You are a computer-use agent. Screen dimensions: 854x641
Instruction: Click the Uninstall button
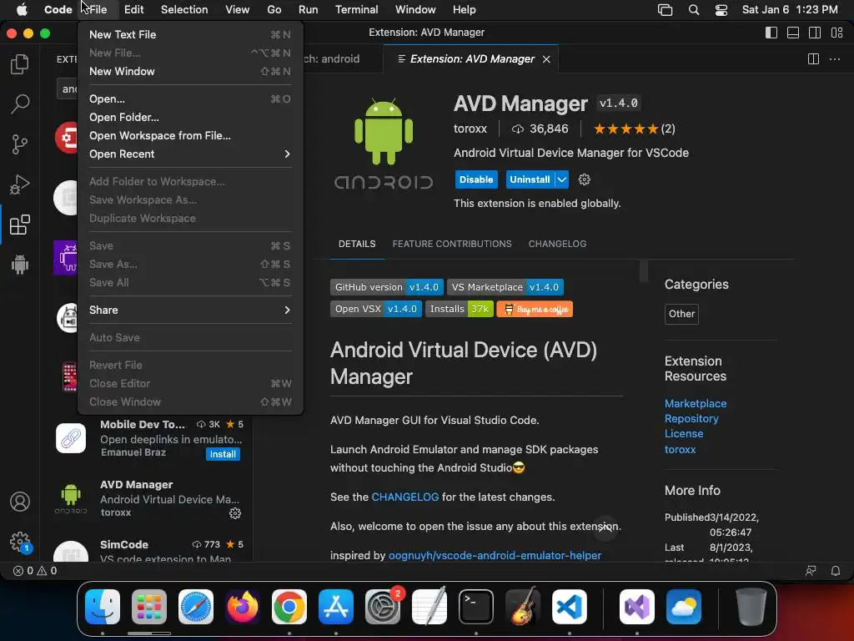(x=530, y=180)
